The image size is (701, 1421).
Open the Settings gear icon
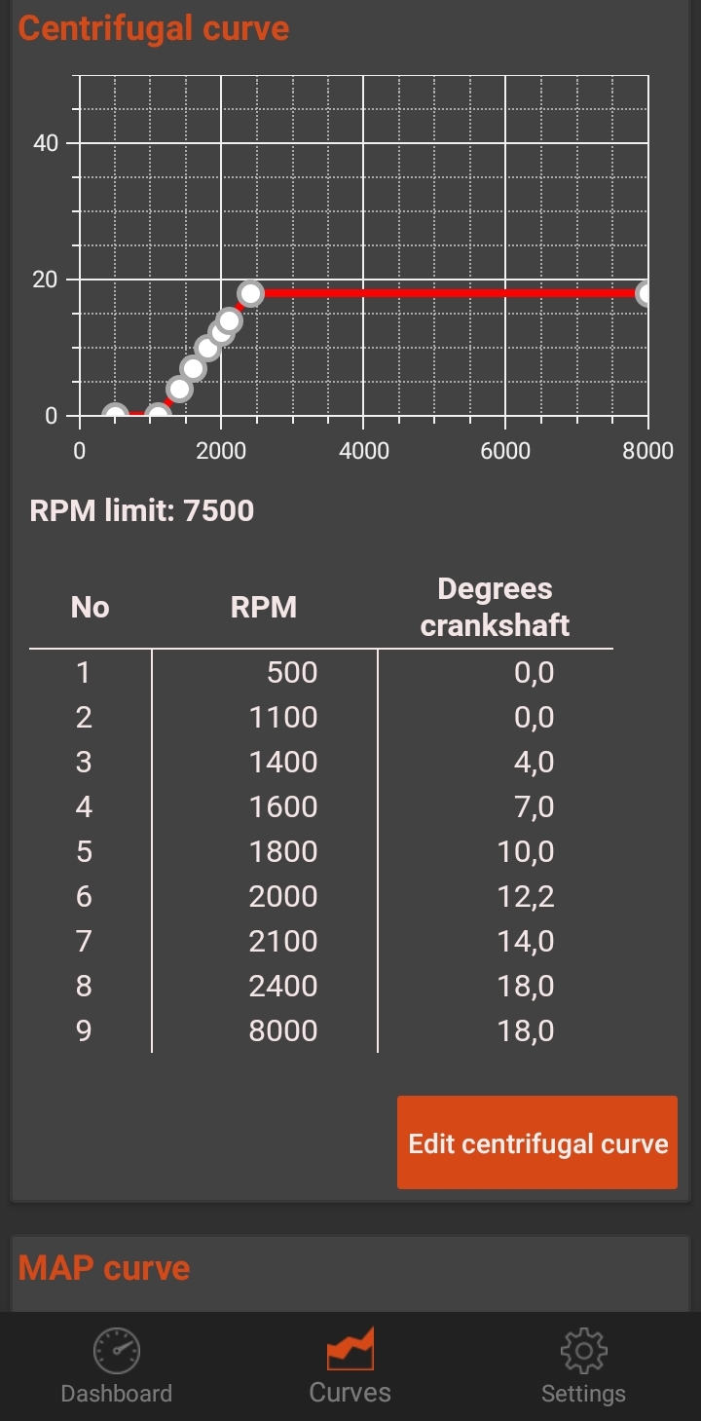pos(583,1351)
